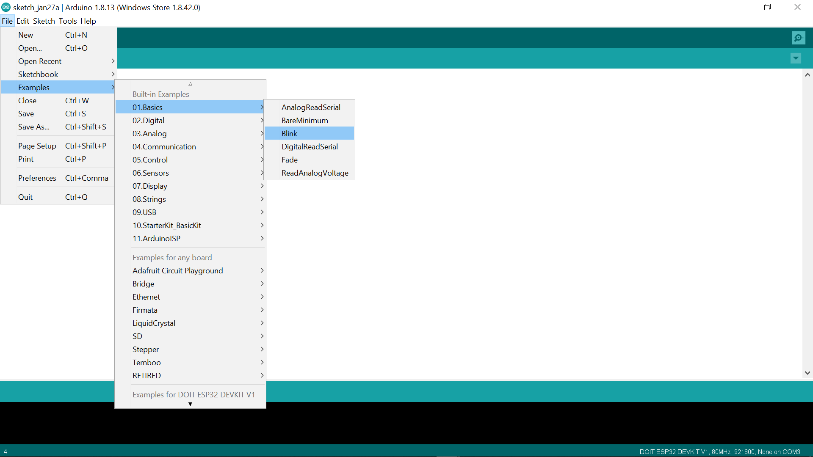The image size is (813, 457).
Task: Open the Blink example sketch
Action: pyautogui.click(x=290, y=133)
